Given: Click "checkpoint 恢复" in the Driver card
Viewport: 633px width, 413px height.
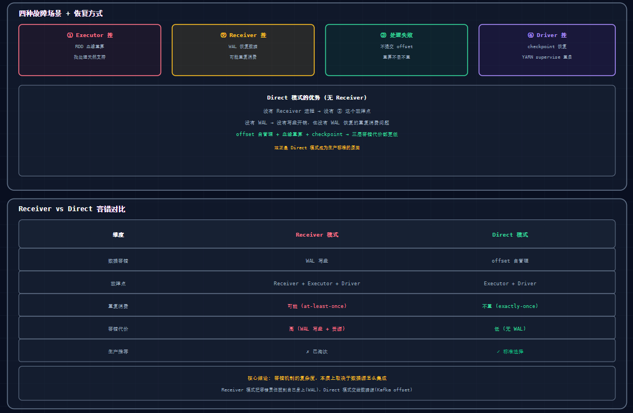Looking at the screenshot, I should [547, 46].
